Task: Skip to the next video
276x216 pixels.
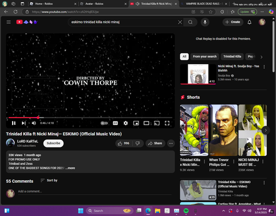Action: pyautogui.click(x=24, y=123)
